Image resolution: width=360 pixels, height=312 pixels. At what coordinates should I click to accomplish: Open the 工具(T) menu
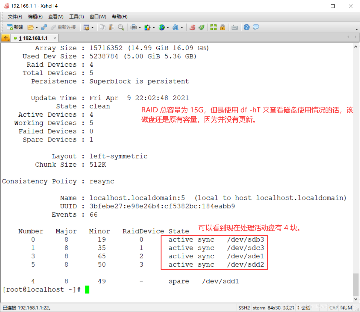pos(77,17)
